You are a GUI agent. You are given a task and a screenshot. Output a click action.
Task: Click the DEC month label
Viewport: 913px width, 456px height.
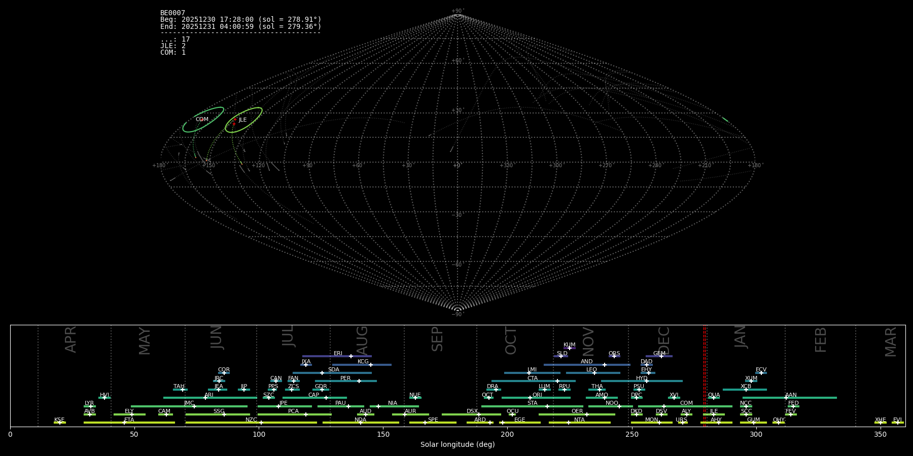664,340
